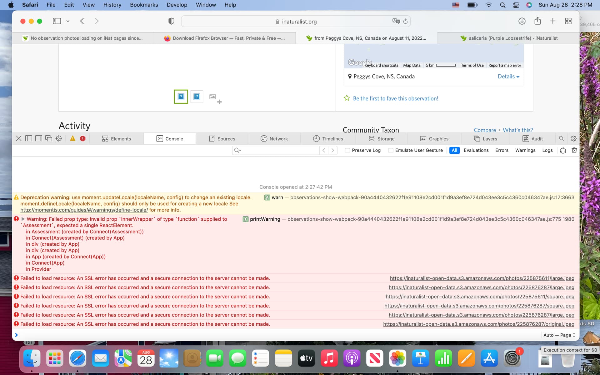Open the Sources inspector tab

tap(222, 139)
